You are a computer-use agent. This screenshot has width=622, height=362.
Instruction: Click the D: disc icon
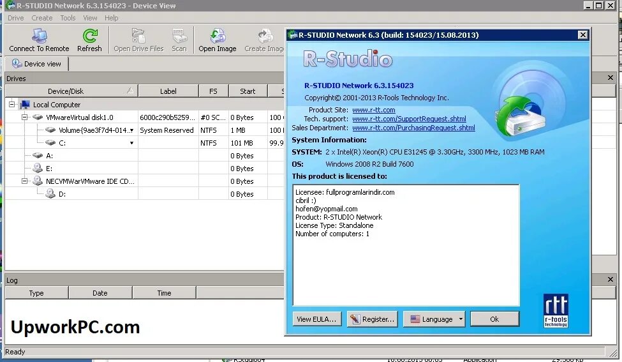[x=50, y=193]
